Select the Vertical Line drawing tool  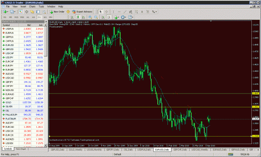pos(113,12)
